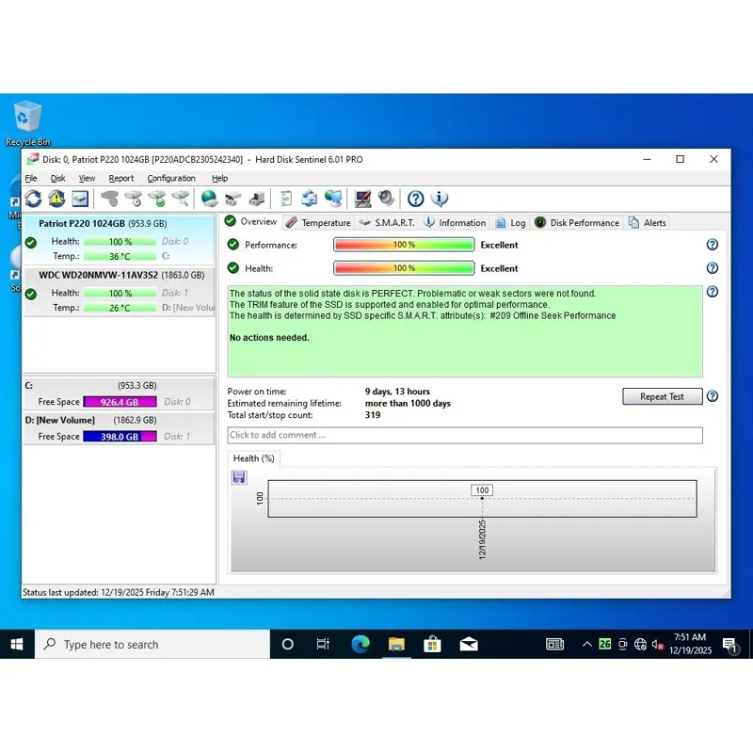Click the speaker sound toolbar icon

pos(386,199)
